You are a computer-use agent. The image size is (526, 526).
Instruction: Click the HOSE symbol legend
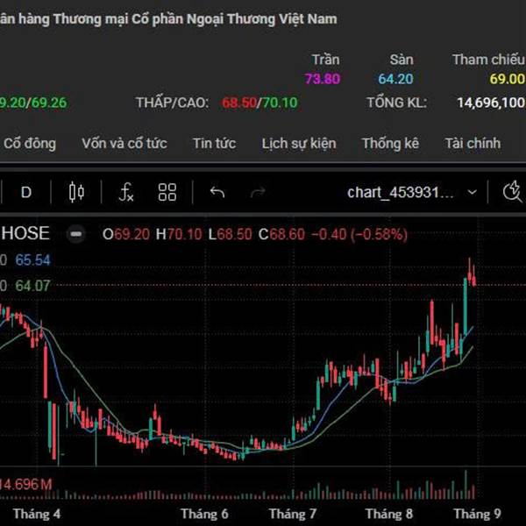pos(25,233)
